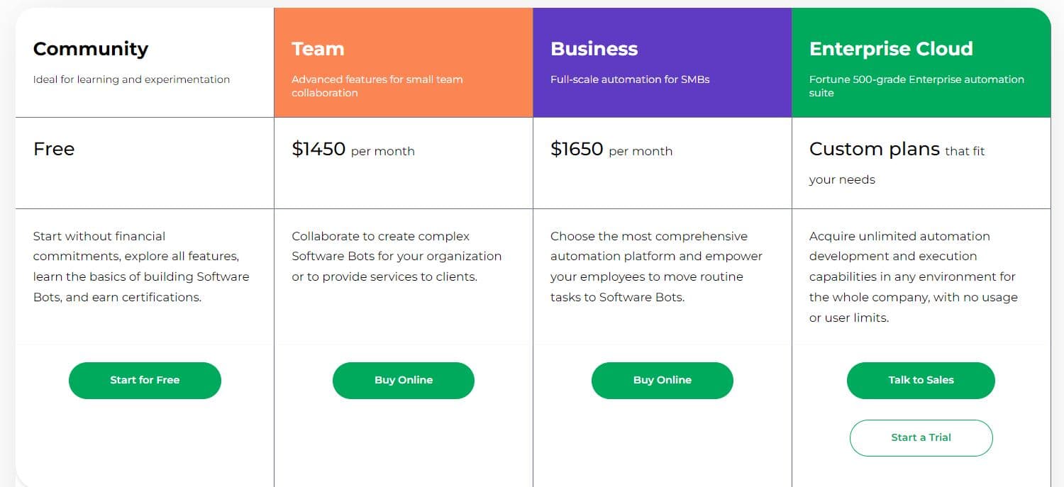Screen dimensions: 1064x487
Task: Click 'Advanced features for small team collaboration' subtitle
Action: pos(377,86)
